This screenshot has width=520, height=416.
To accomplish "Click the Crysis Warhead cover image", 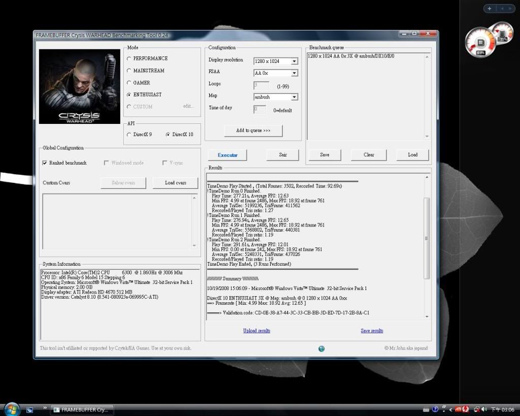I will [80, 86].
